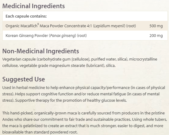Viewport: 169px width, 135px height.
Task: Click the 'healthy glucose levels' sentence
Action: (71, 100)
